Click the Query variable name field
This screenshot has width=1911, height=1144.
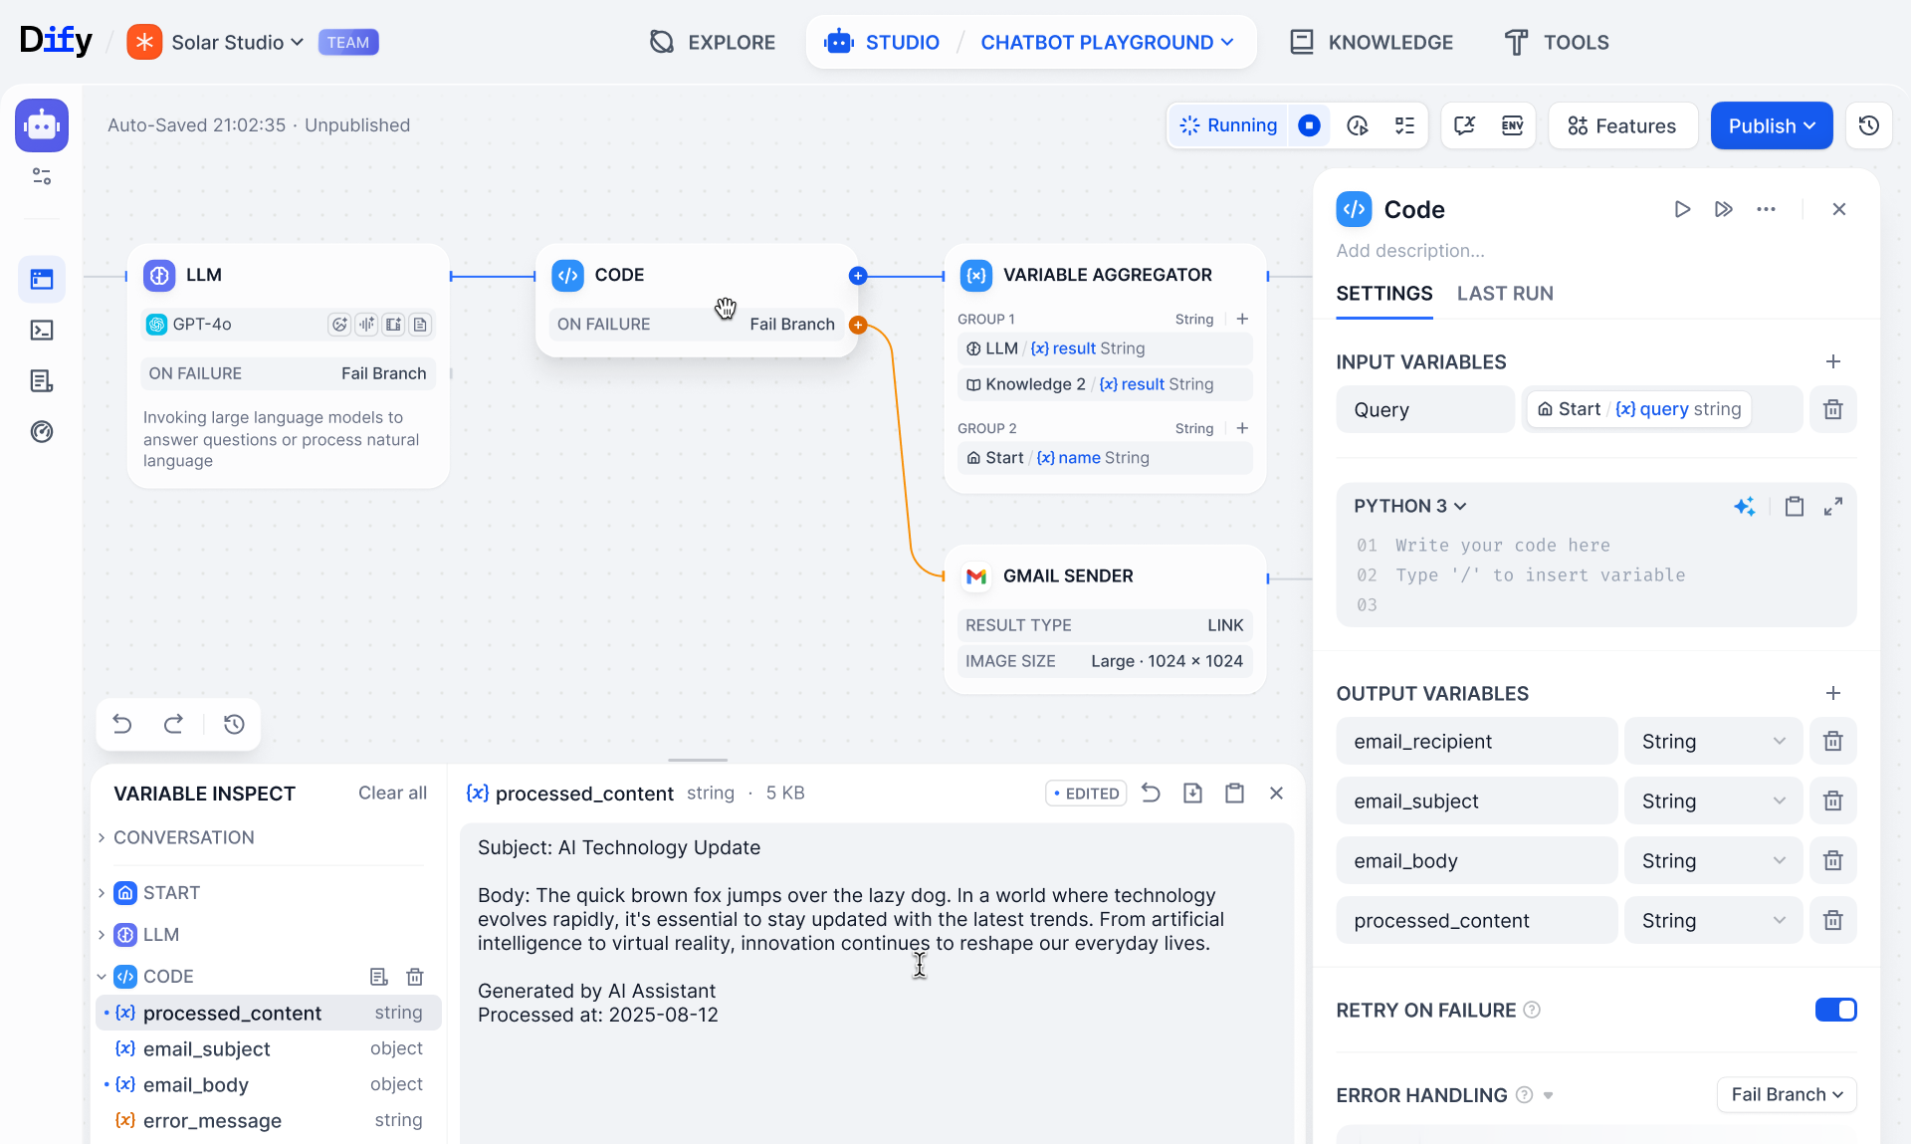1425,409
